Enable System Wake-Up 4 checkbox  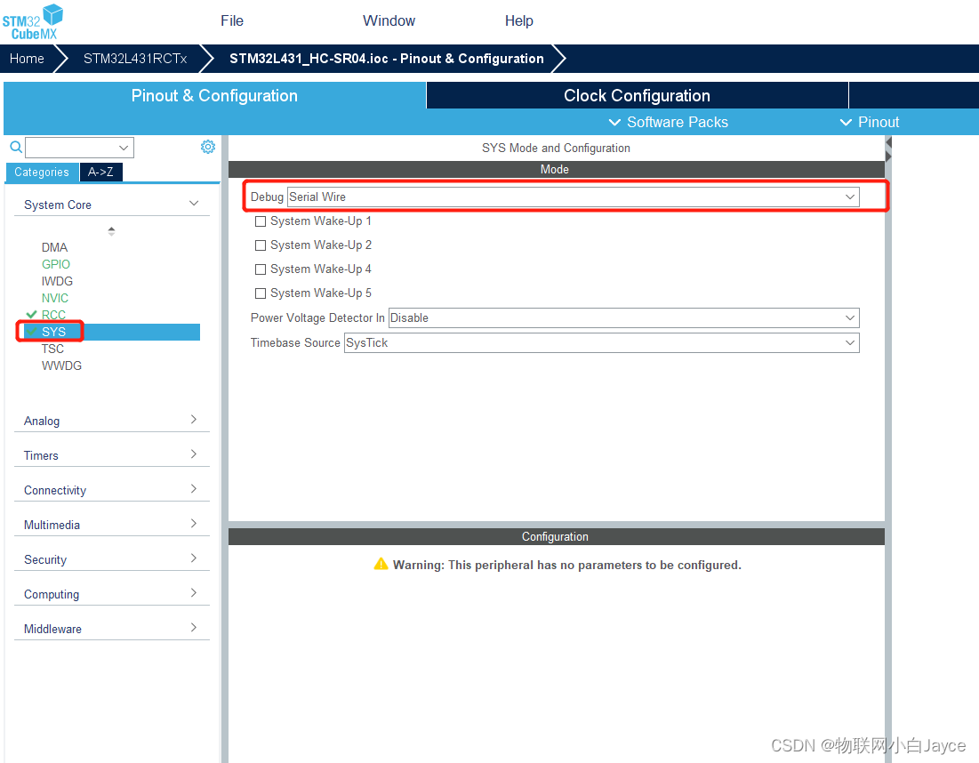(261, 269)
